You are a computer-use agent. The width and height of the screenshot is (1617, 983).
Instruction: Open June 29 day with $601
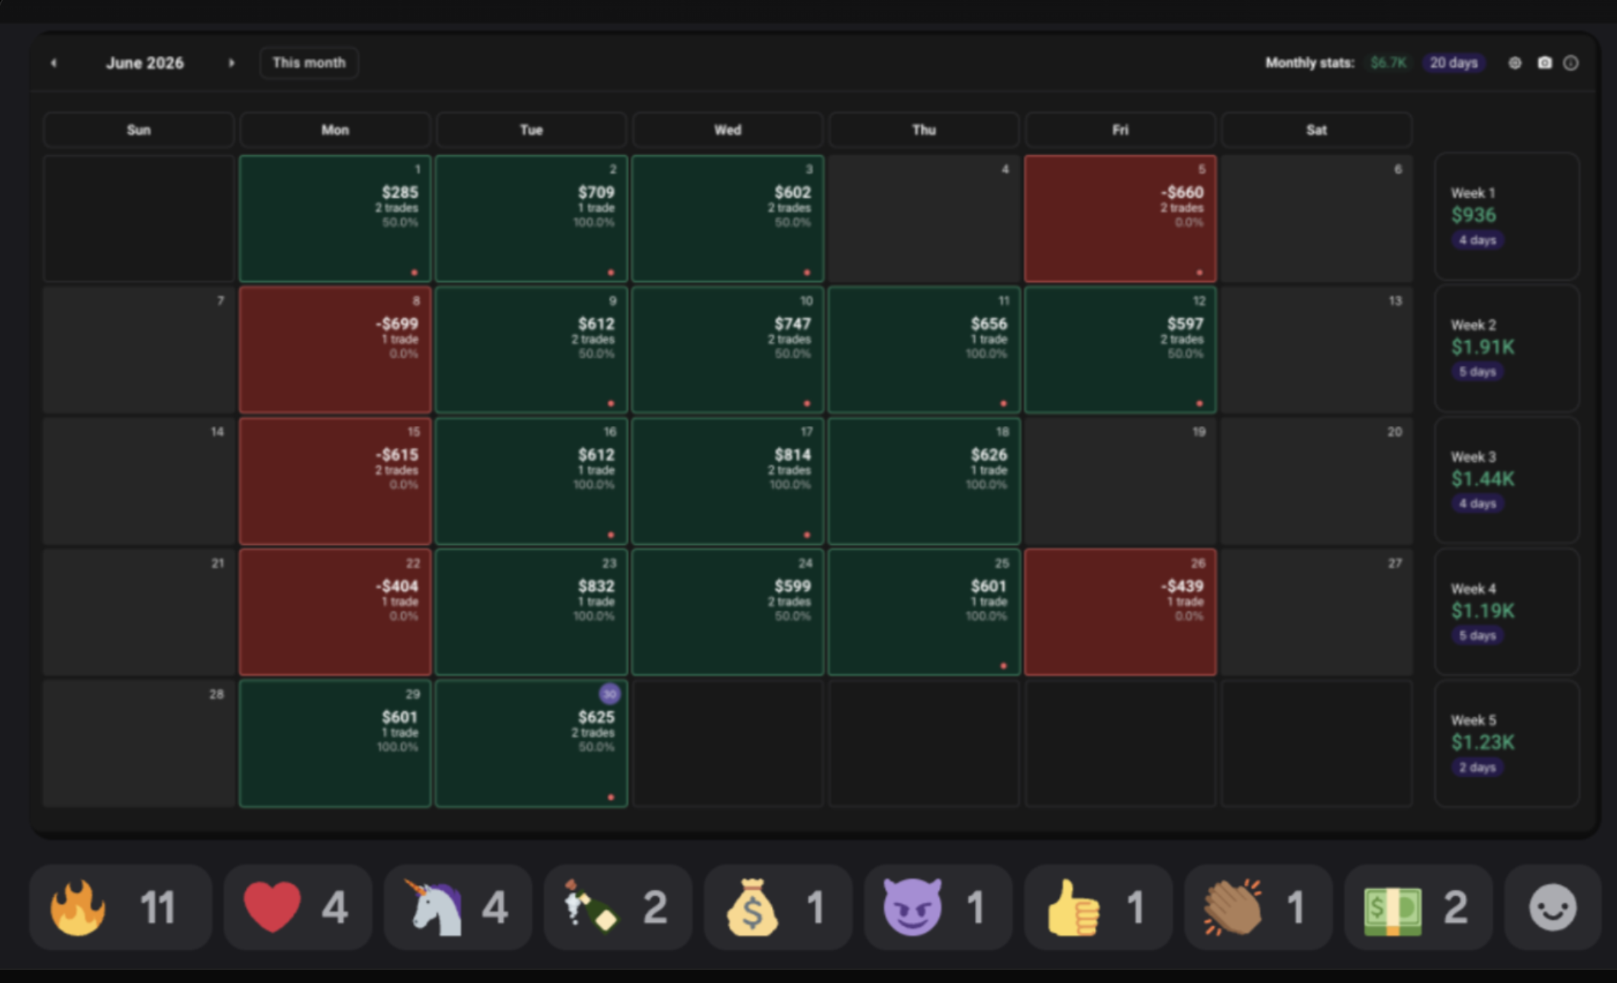point(335,743)
